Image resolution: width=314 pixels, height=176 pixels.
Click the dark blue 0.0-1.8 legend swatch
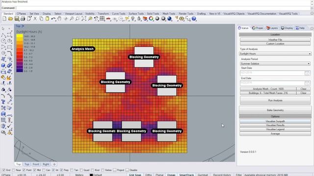pyautogui.click(x=20, y=70)
